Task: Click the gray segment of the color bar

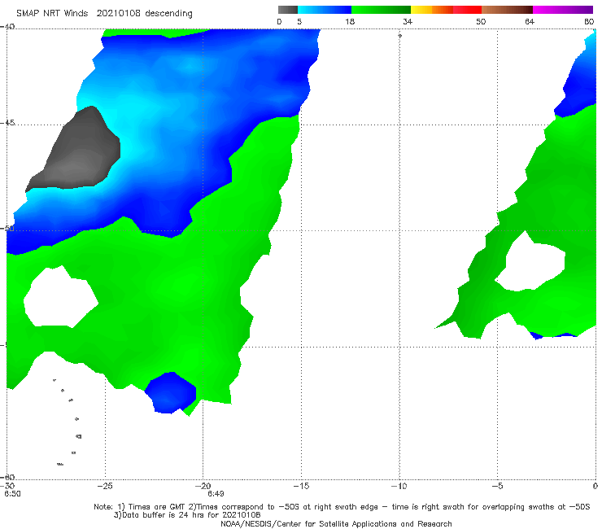Action: [x=287, y=10]
